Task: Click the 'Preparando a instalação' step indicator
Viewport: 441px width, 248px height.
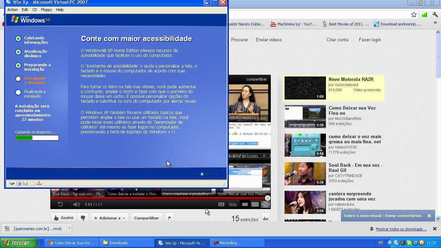Action: tap(18, 65)
